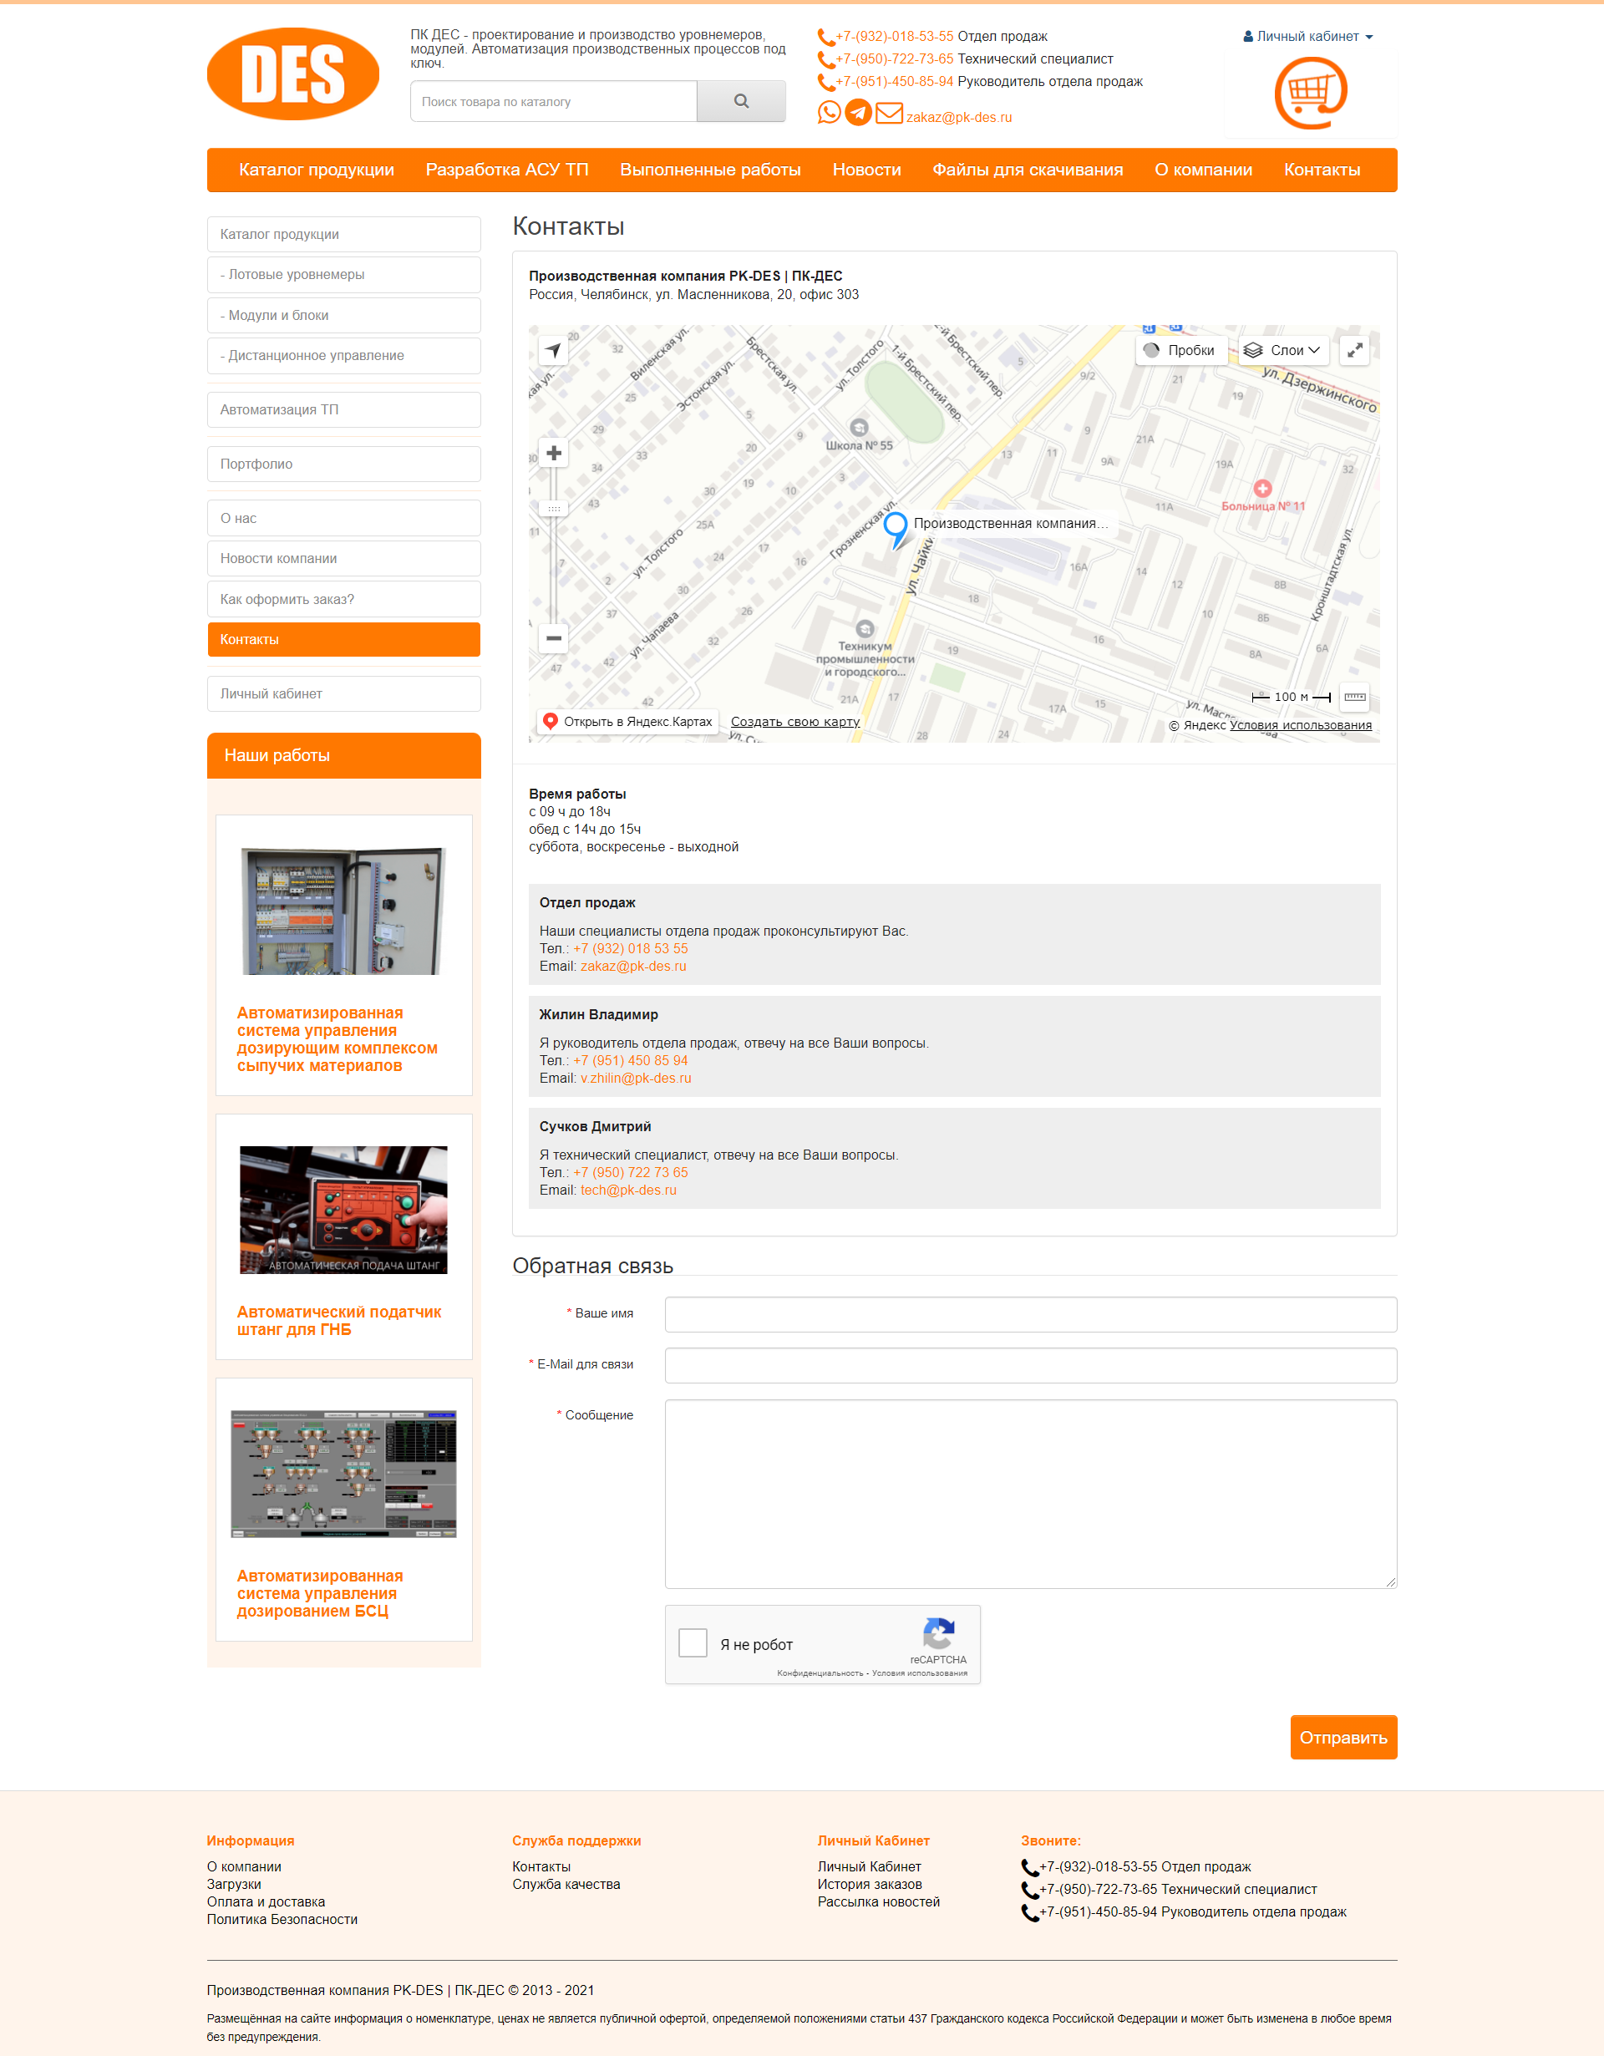Click the blue company map marker
The height and width of the screenshot is (2056, 1604).
point(896,529)
